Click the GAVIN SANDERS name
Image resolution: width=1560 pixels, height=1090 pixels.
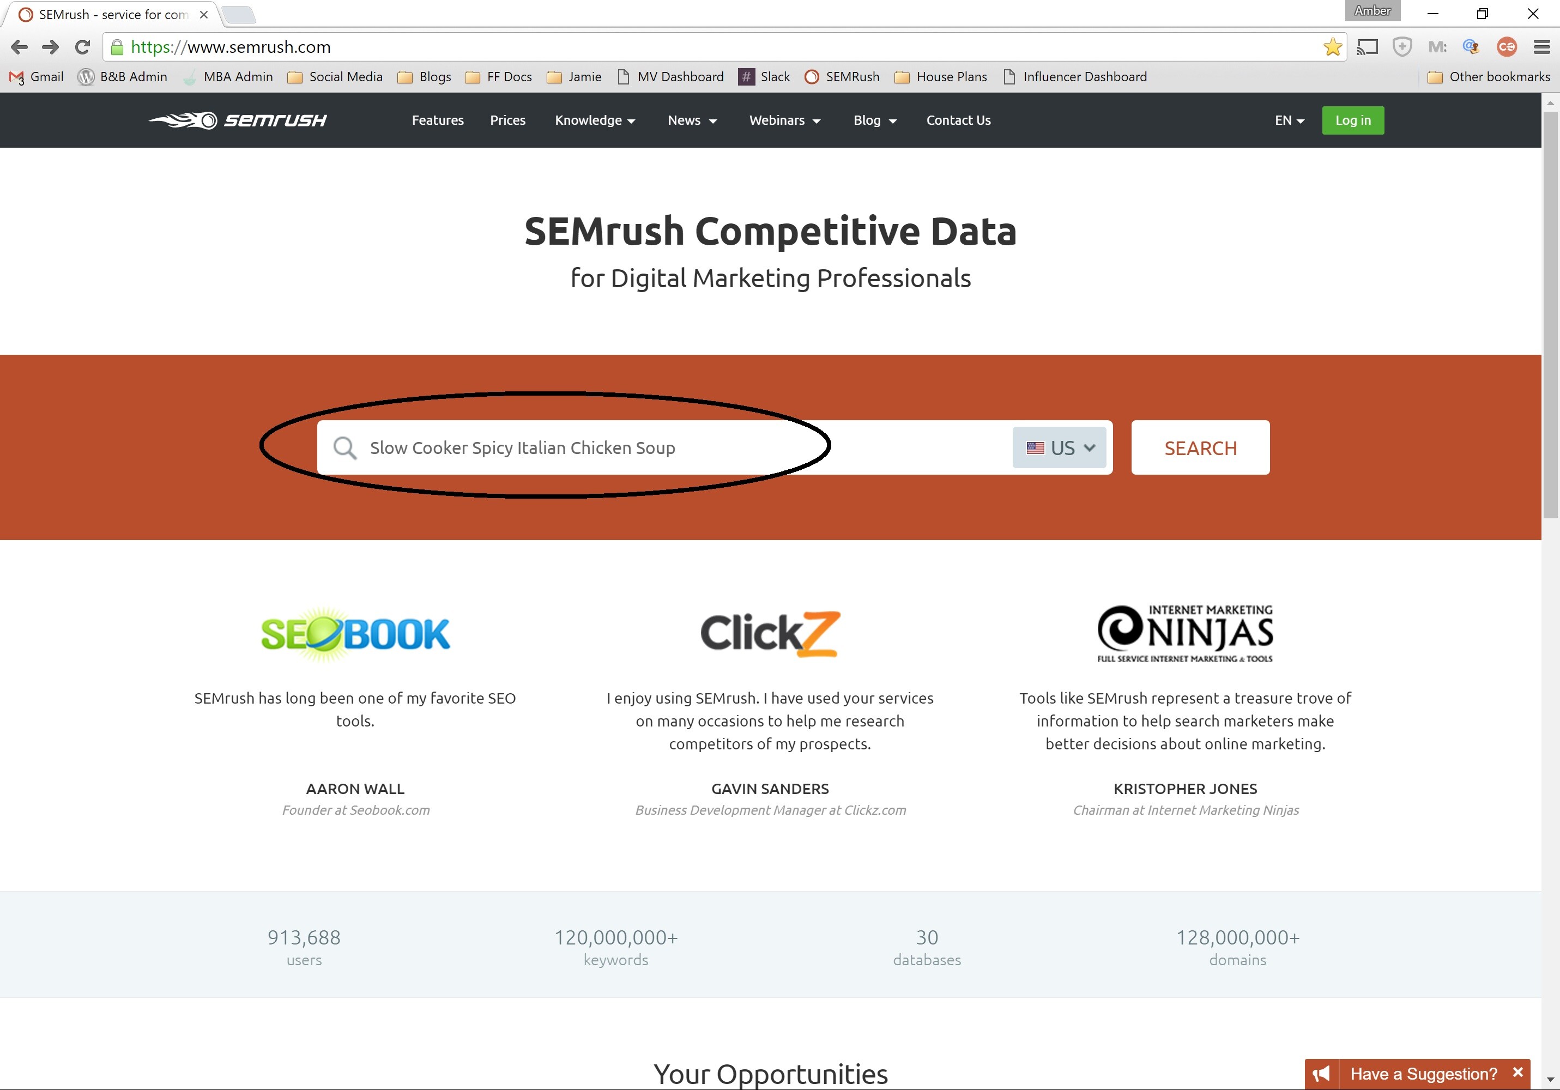point(770,789)
